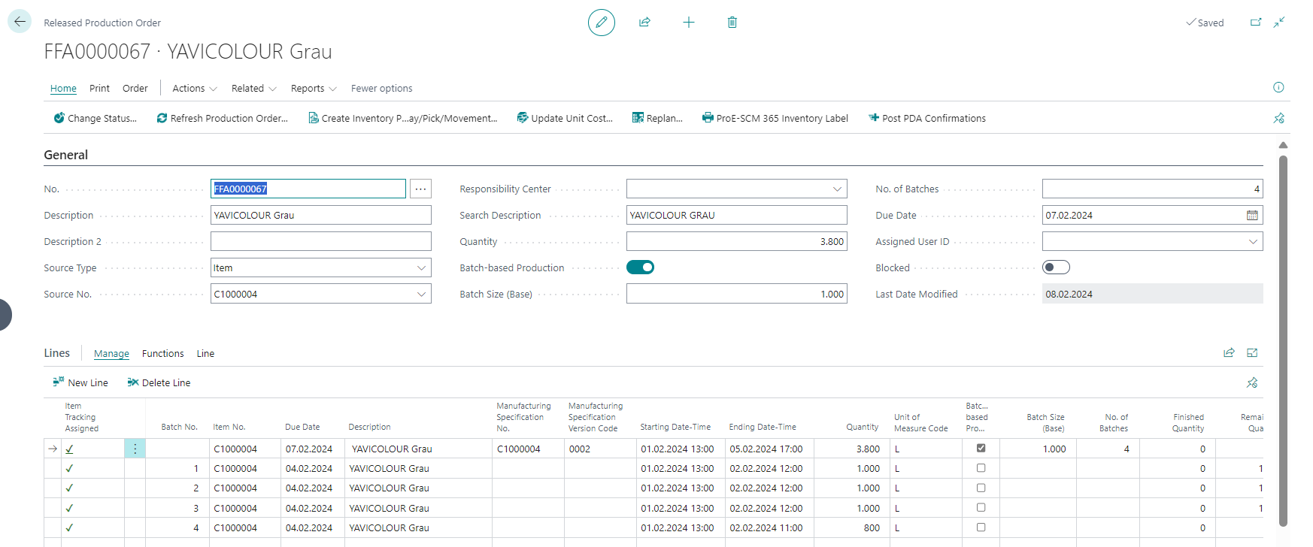Click the information circle icon
This screenshot has width=1313, height=547.
1278,87
